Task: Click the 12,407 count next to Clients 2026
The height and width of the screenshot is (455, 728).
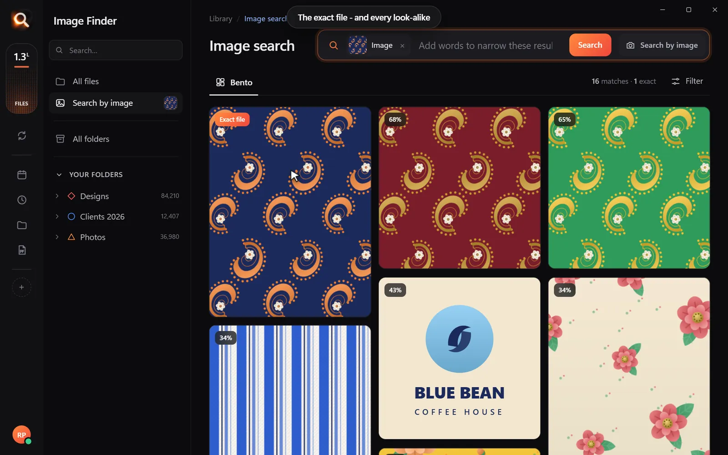Action: (170, 216)
